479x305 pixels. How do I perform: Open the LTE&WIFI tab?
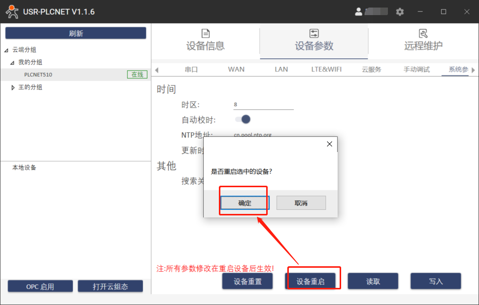point(326,69)
